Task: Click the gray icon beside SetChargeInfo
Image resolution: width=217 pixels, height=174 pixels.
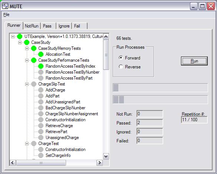Action: point(41,155)
